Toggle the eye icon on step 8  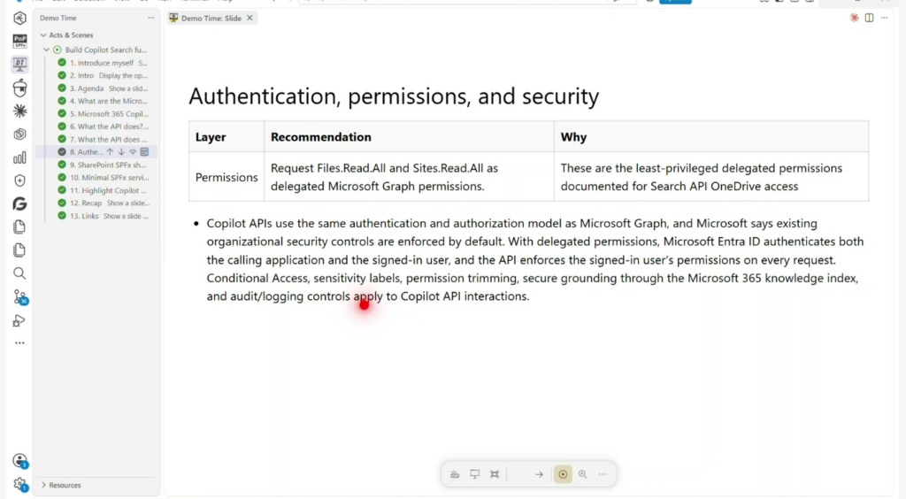click(x=133, y=152)
